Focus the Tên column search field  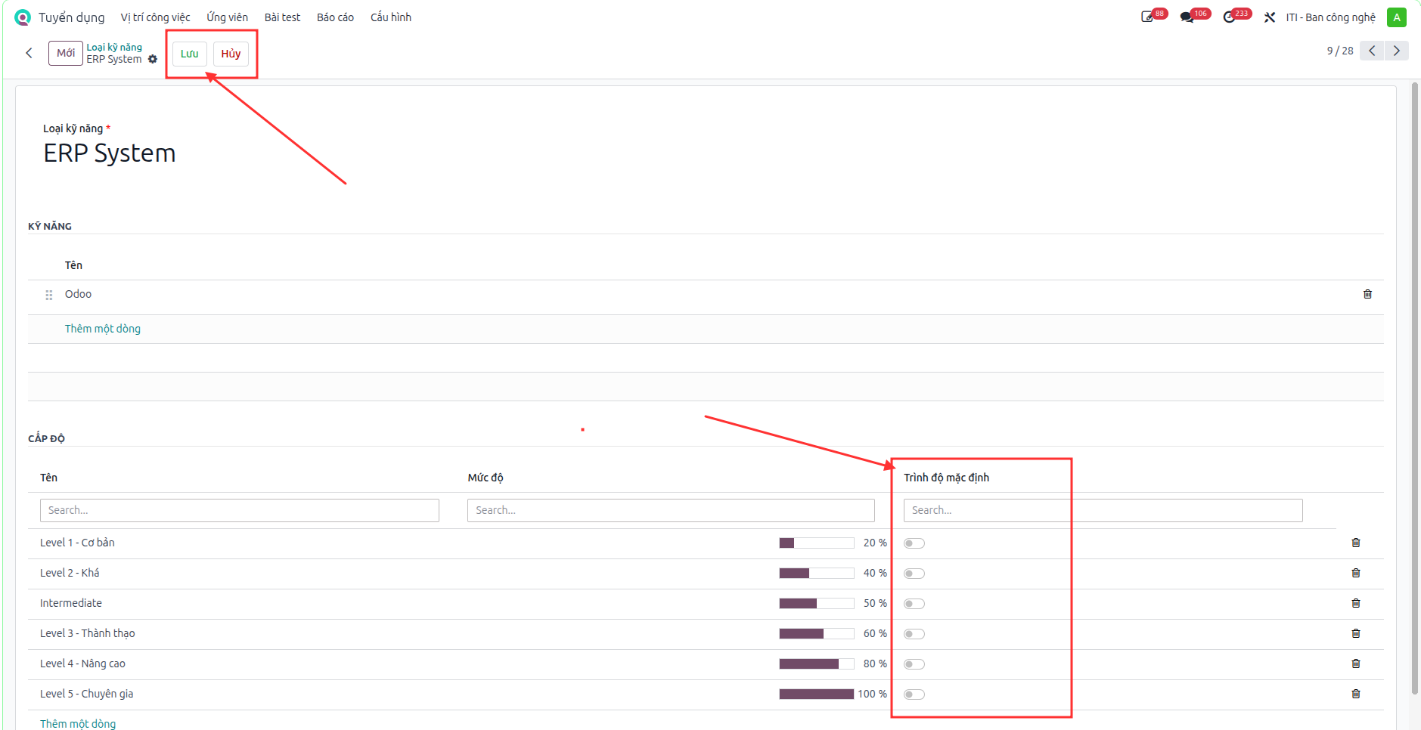[240, 510]
